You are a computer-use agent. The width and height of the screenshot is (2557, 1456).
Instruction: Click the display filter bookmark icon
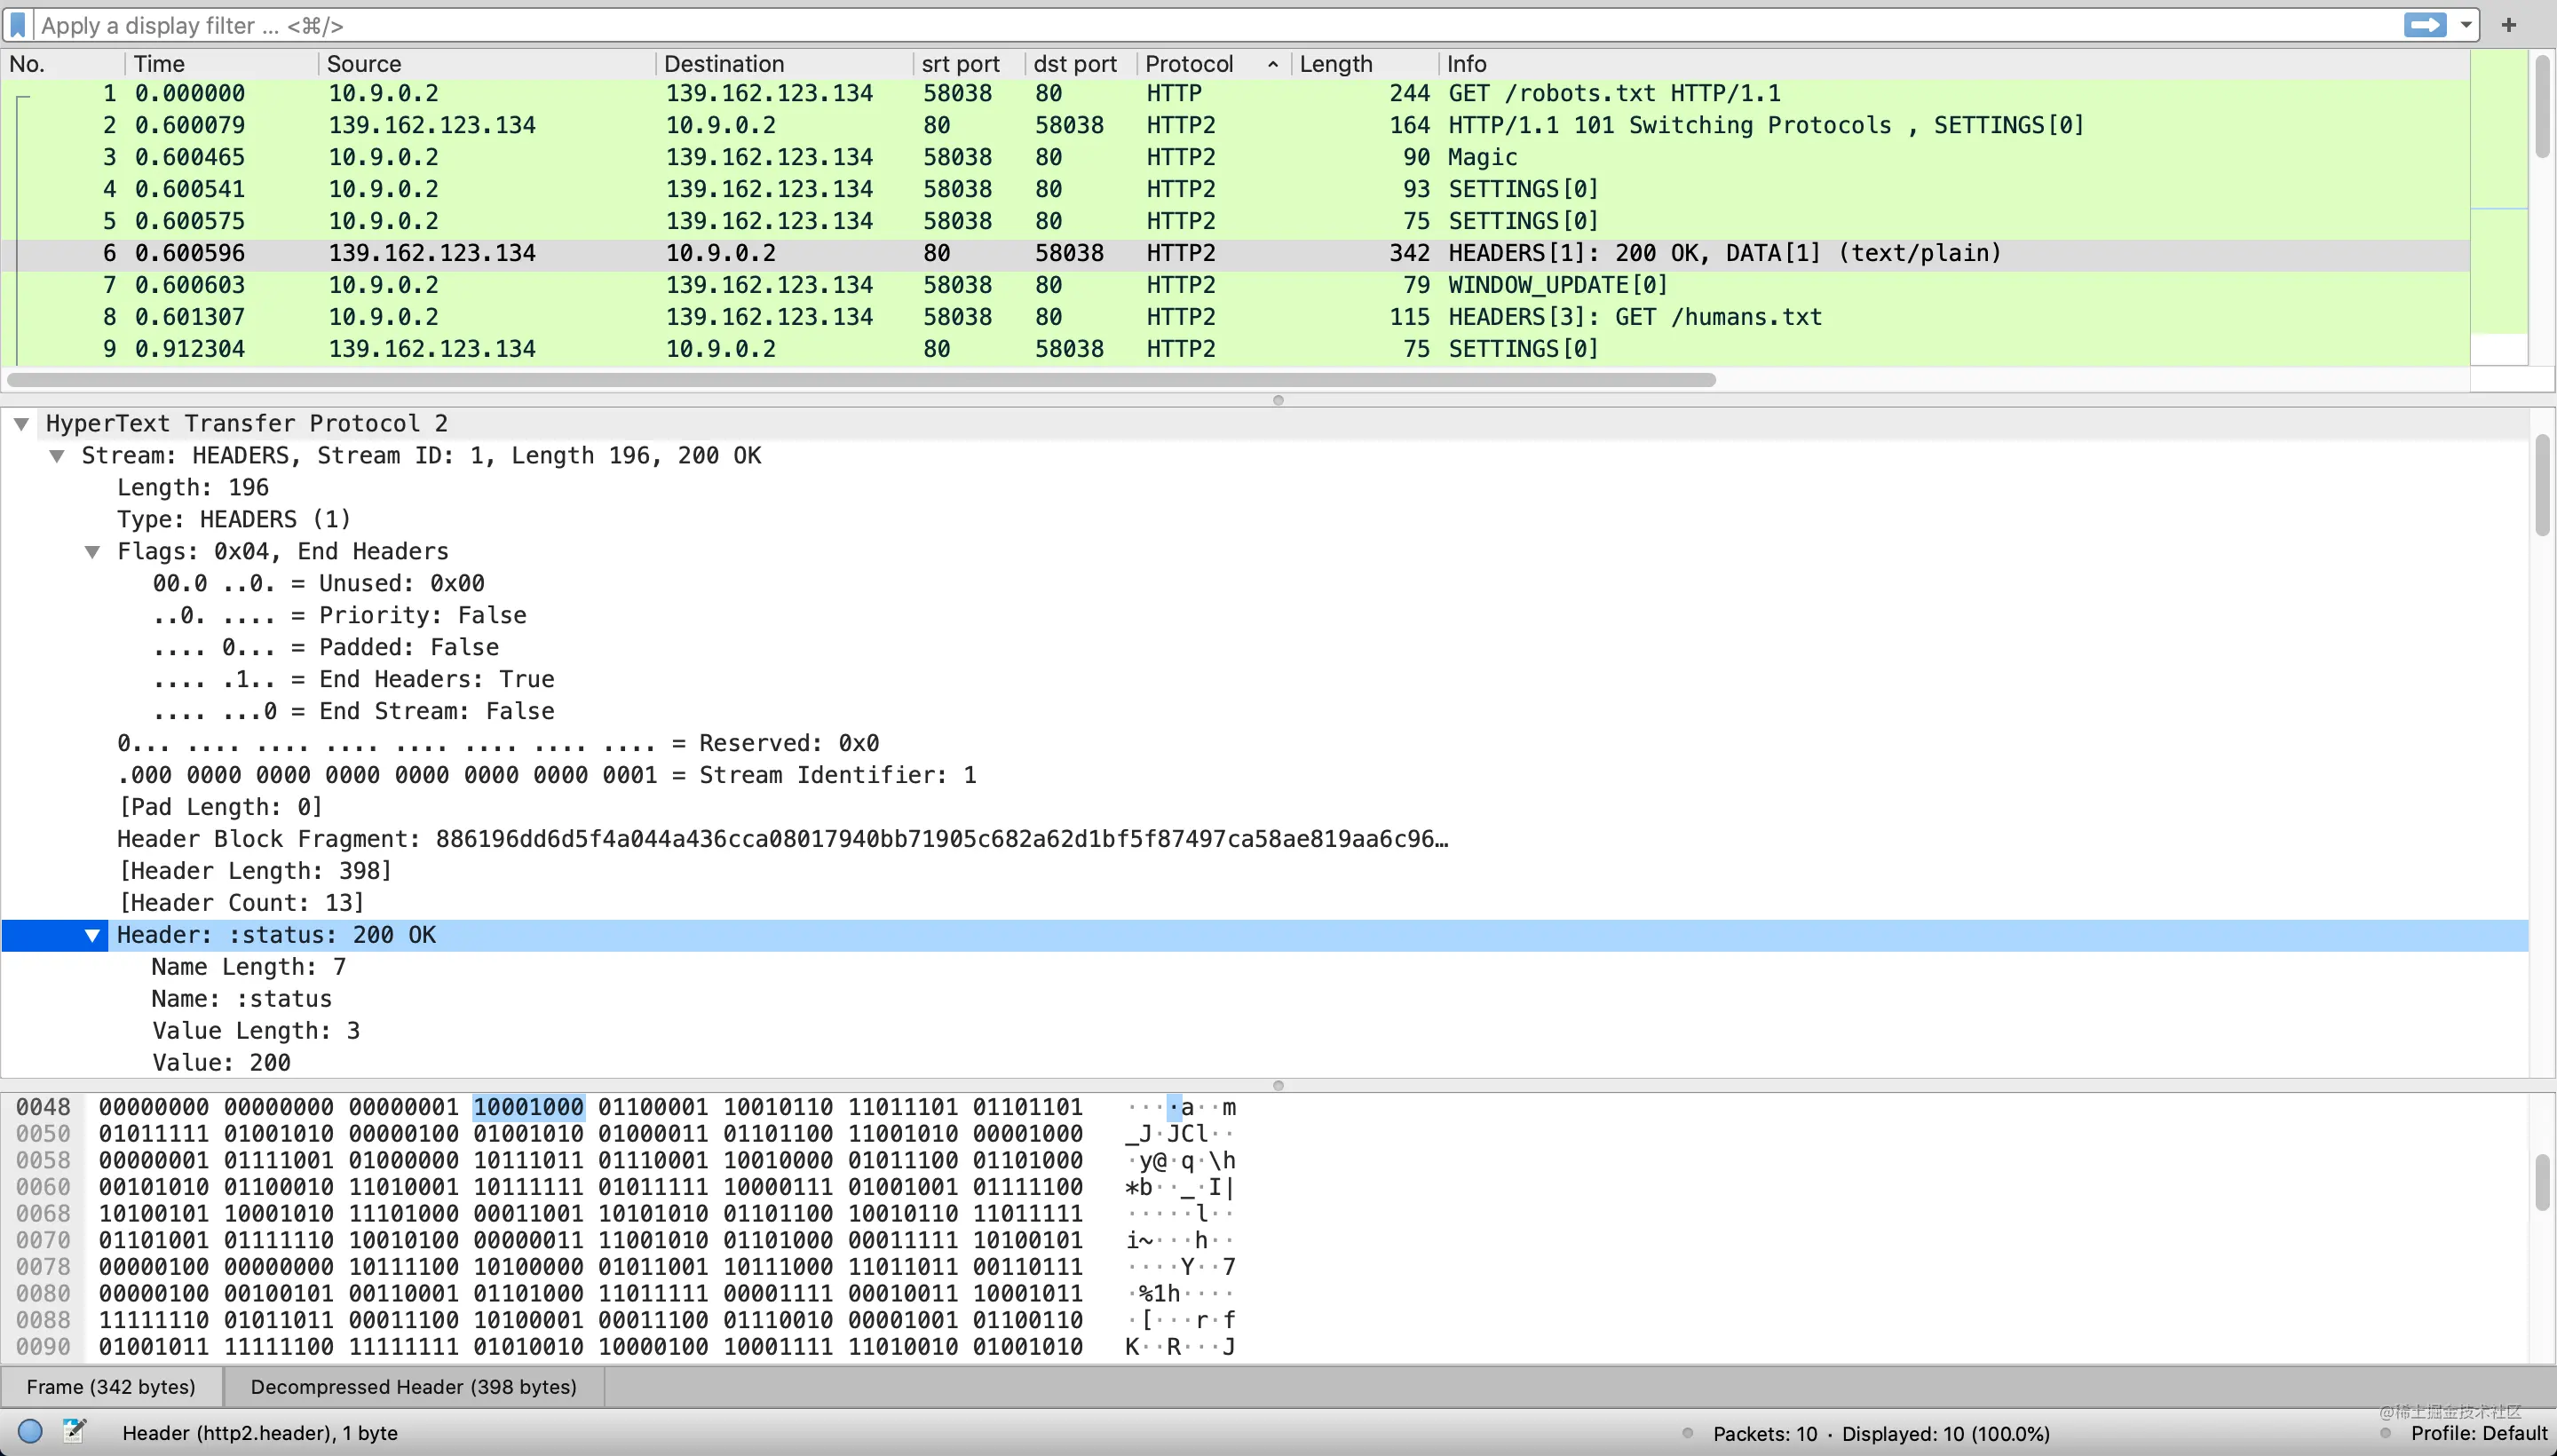[18, 25]
